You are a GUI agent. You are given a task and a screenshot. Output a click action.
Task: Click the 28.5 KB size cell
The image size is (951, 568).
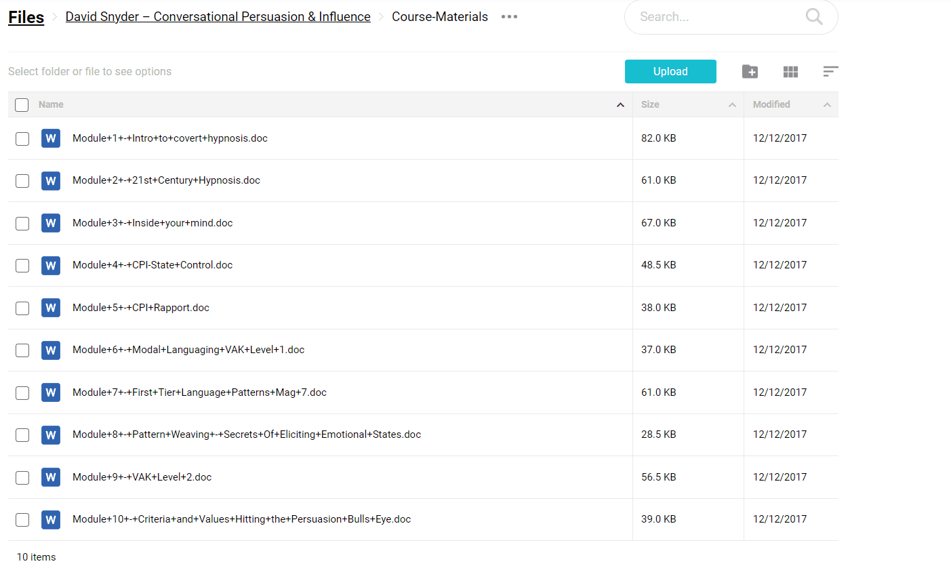(658, 434)
